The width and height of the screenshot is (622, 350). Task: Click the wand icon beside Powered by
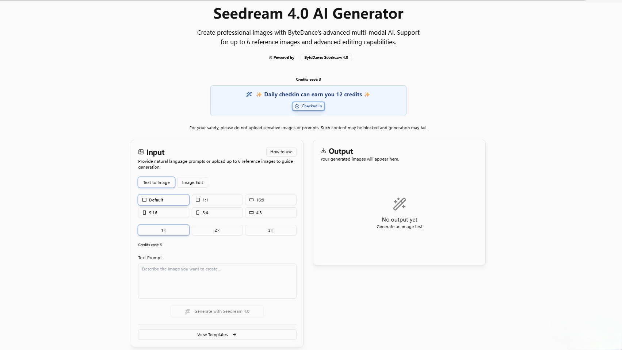pyautogui.click(x=271, y=57)
